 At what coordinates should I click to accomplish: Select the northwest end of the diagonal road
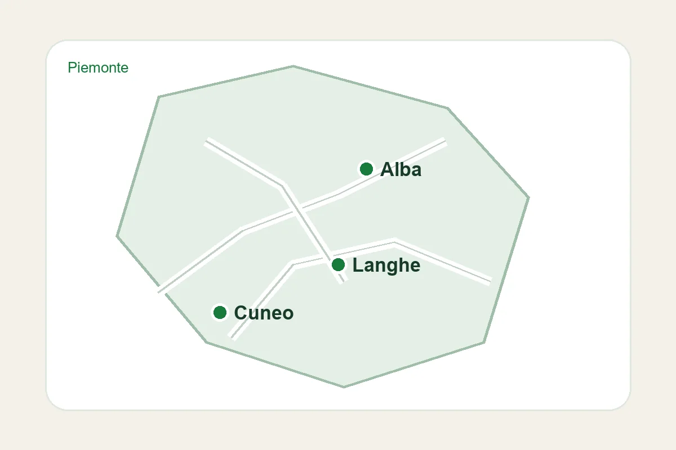click(207, 140)
